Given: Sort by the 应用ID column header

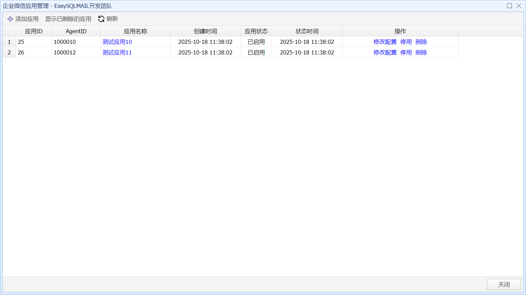Looking at the screenshot, I should (x=34, y=31).
